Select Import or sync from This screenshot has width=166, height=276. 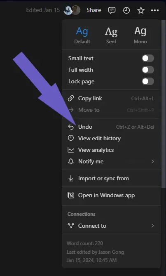[111, 178]
